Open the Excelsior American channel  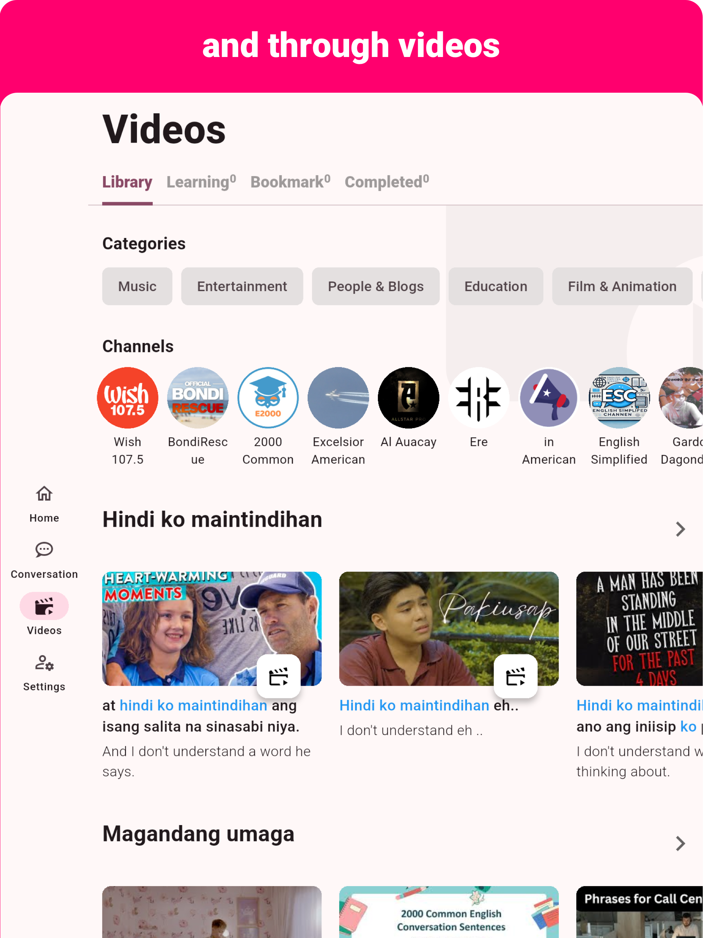(338, 398)
